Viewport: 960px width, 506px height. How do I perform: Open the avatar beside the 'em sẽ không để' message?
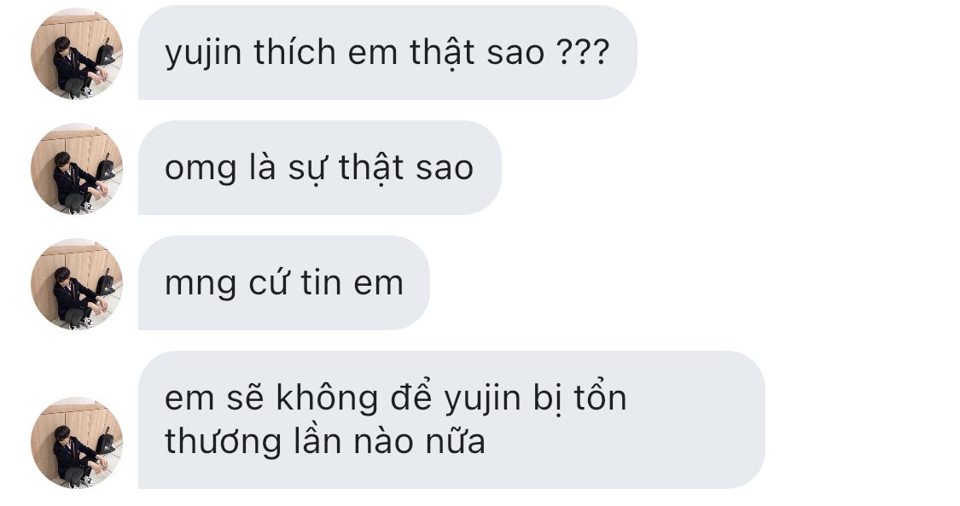pos(77,442)
